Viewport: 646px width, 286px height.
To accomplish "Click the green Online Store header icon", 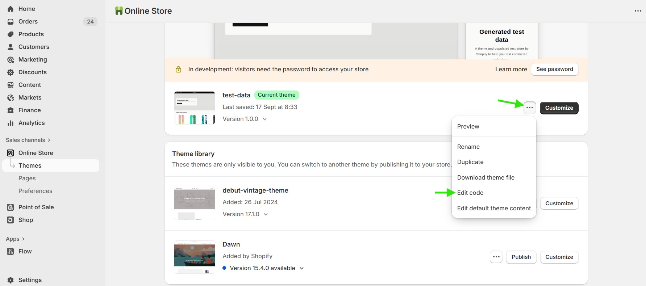I will pos(118,11).
